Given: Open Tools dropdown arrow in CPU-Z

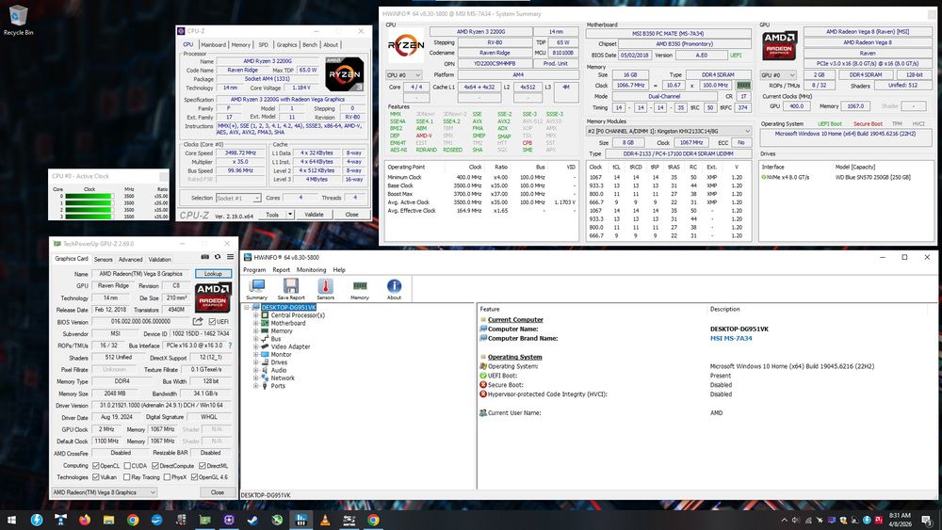Looking at the screenshot, I should click(290, 215).
